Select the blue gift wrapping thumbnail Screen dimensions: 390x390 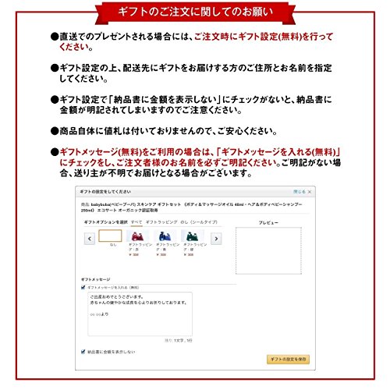pos(165,236)
